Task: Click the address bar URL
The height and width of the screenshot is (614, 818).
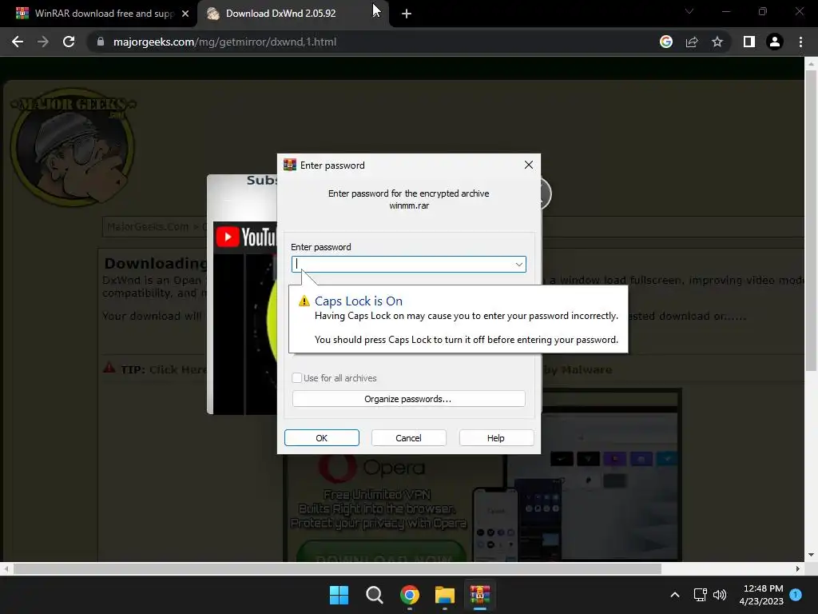Action: 224,42
